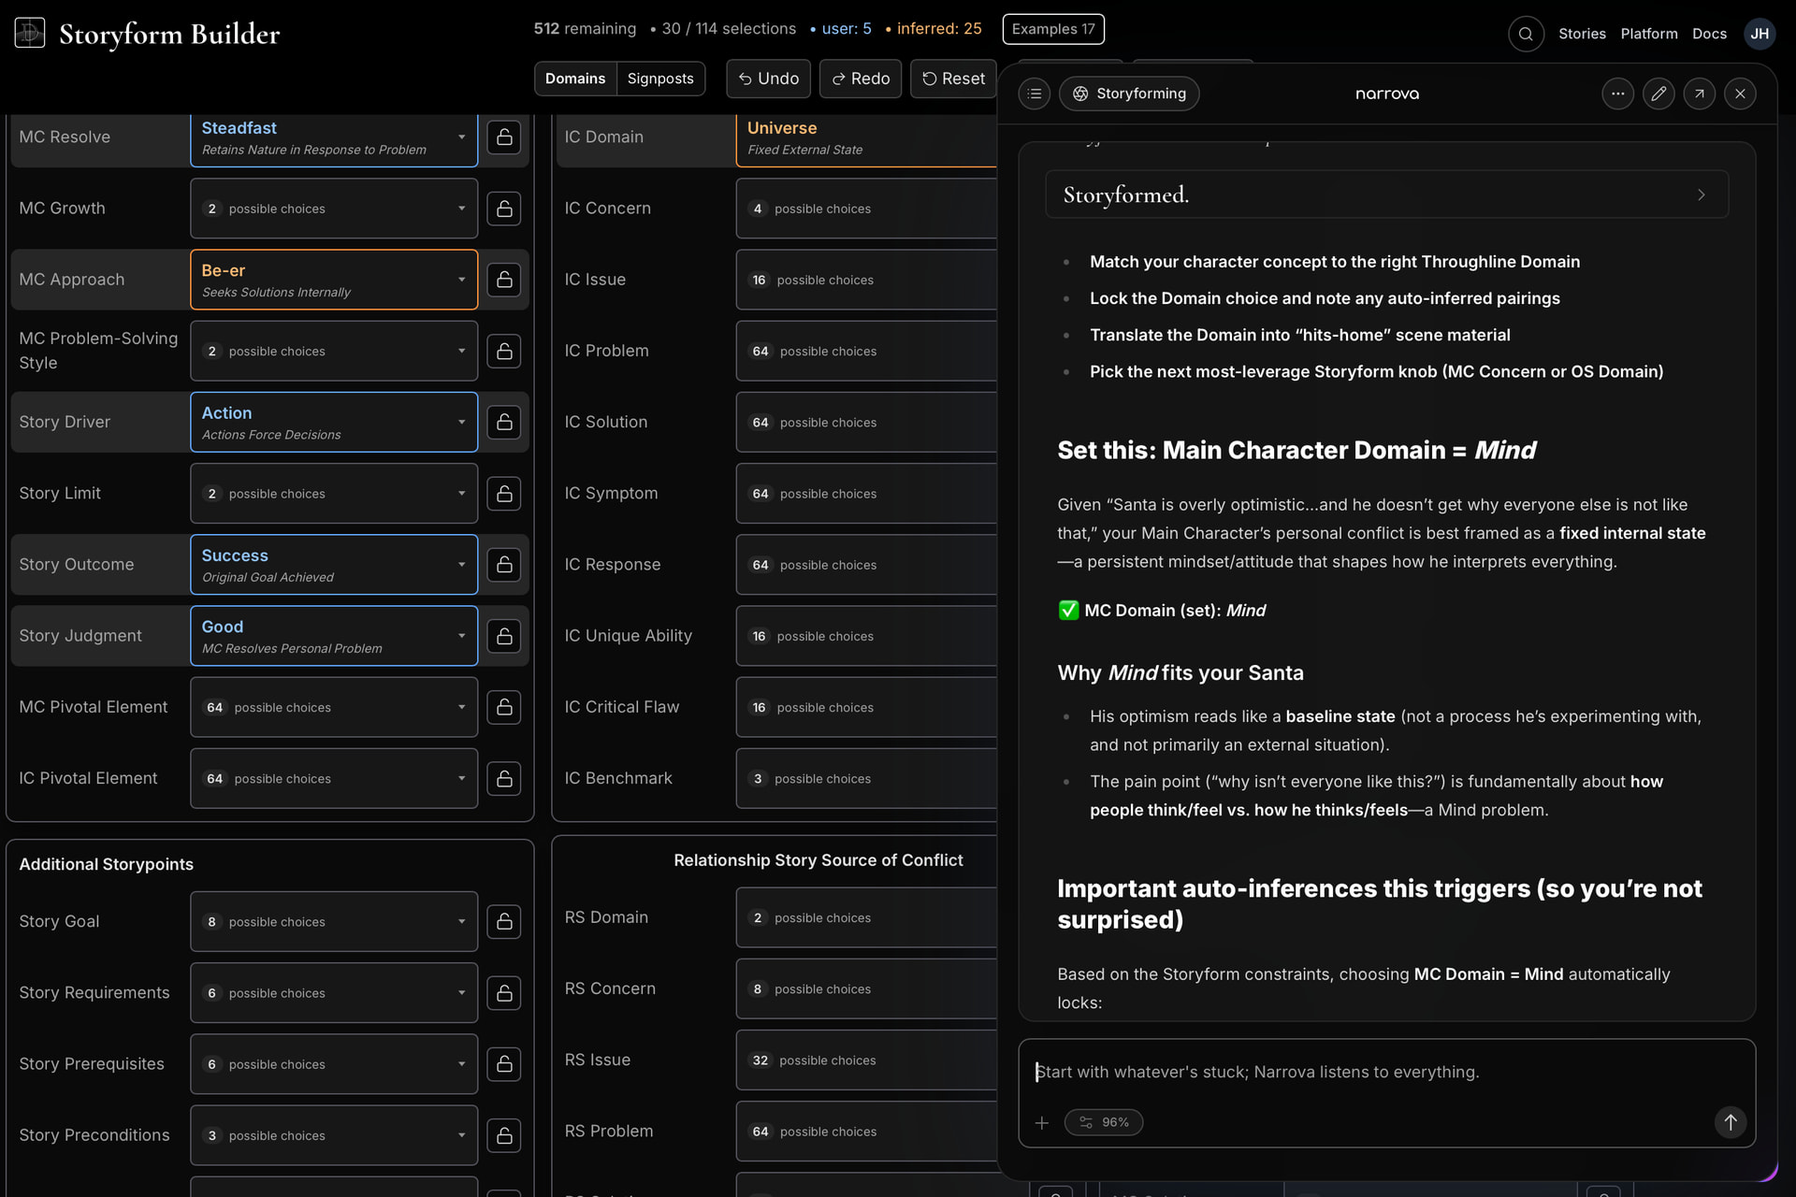Screen dimensions: 1796x1197
Task: Open the Stories menu item
Action: (x=1582, y=34)
